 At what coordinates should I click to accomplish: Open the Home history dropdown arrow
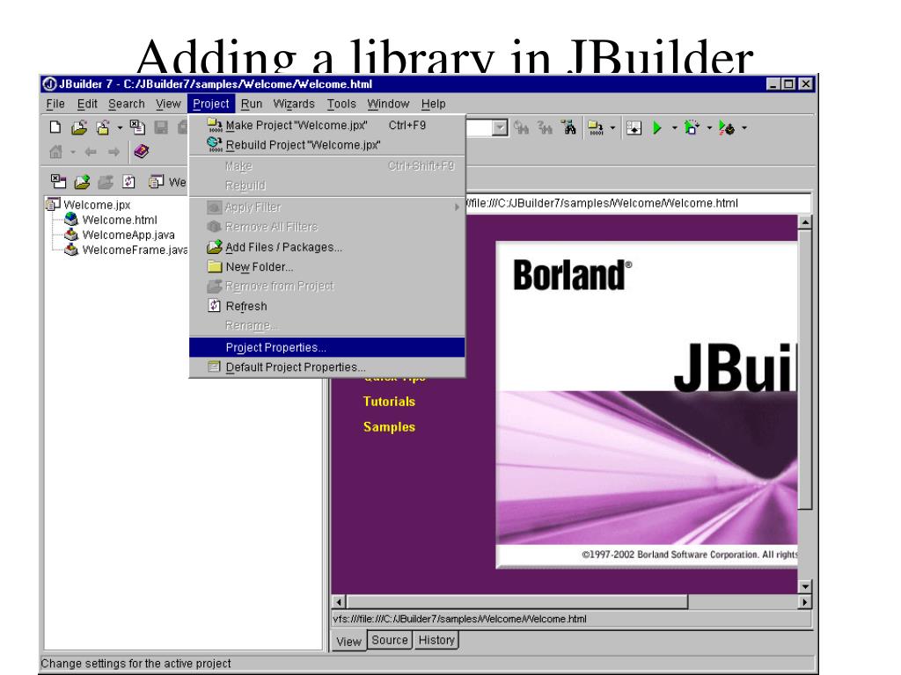73,152
